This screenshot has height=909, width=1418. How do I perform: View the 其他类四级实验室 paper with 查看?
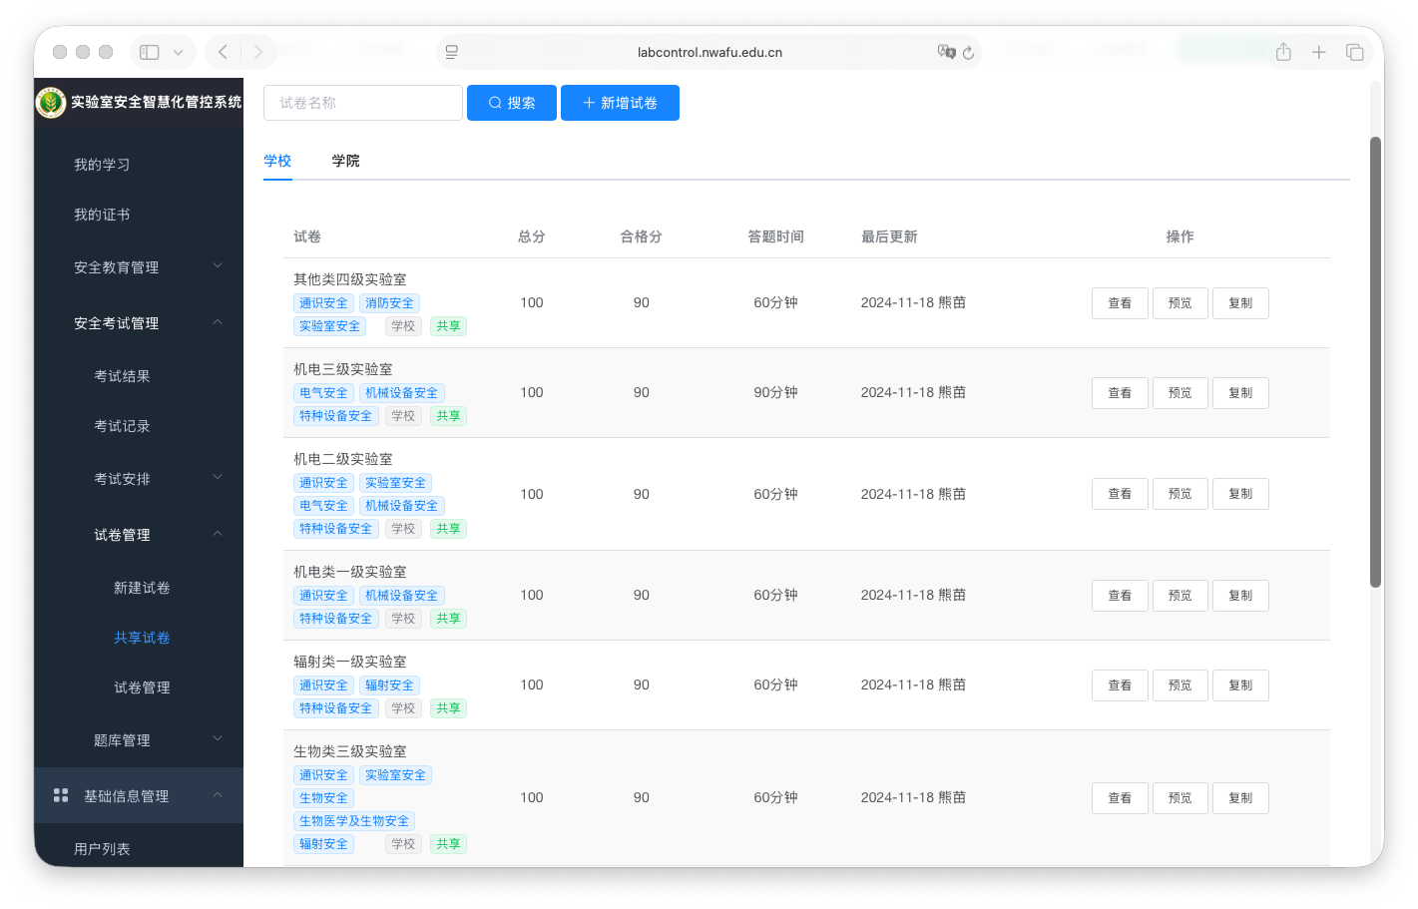1120,303
